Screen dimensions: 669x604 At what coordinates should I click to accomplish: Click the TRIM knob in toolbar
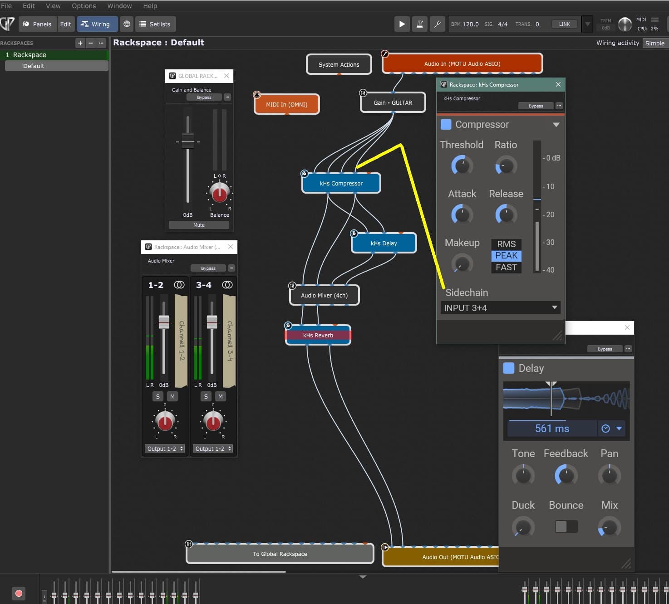[625, 24]
